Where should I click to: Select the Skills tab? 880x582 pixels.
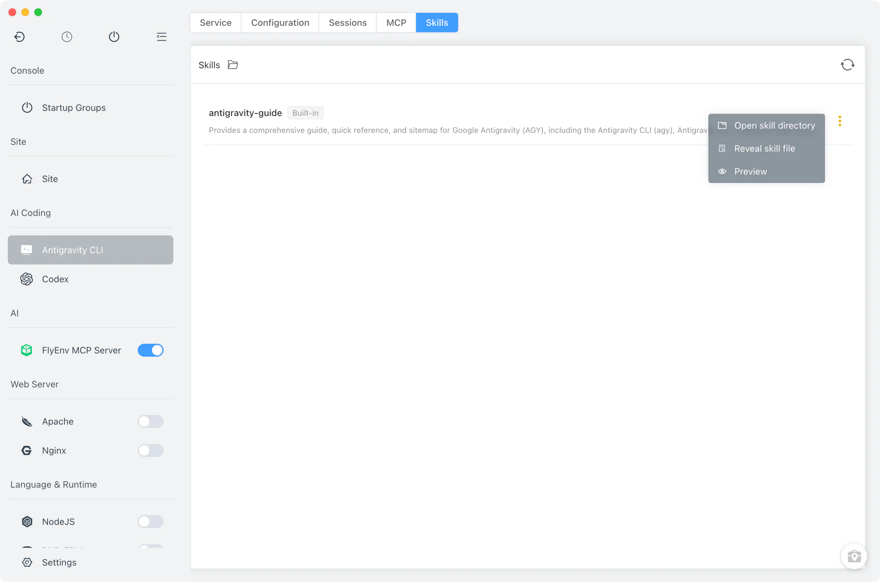pyautogui.click(x=437, y=23)
